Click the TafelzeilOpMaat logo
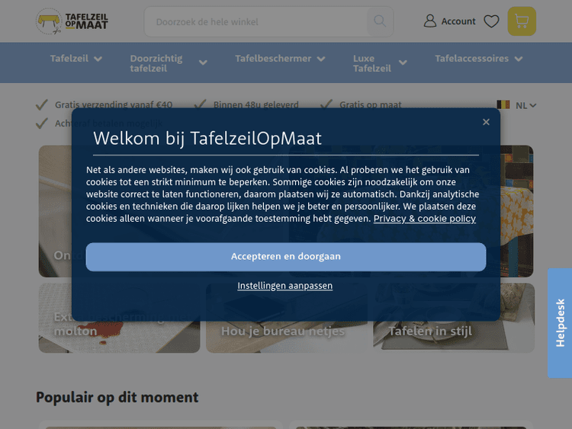 72,21
